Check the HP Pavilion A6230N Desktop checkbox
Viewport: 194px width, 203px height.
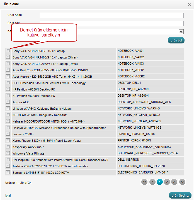pyautogui.click(x=8, y=89)
